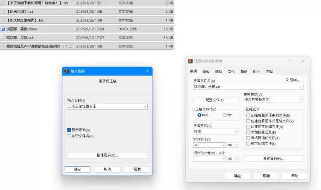This screenshot has width=321, height=190.
Task: Expand the 输入密码 password dropdown arrow
Action: point(145,106)
